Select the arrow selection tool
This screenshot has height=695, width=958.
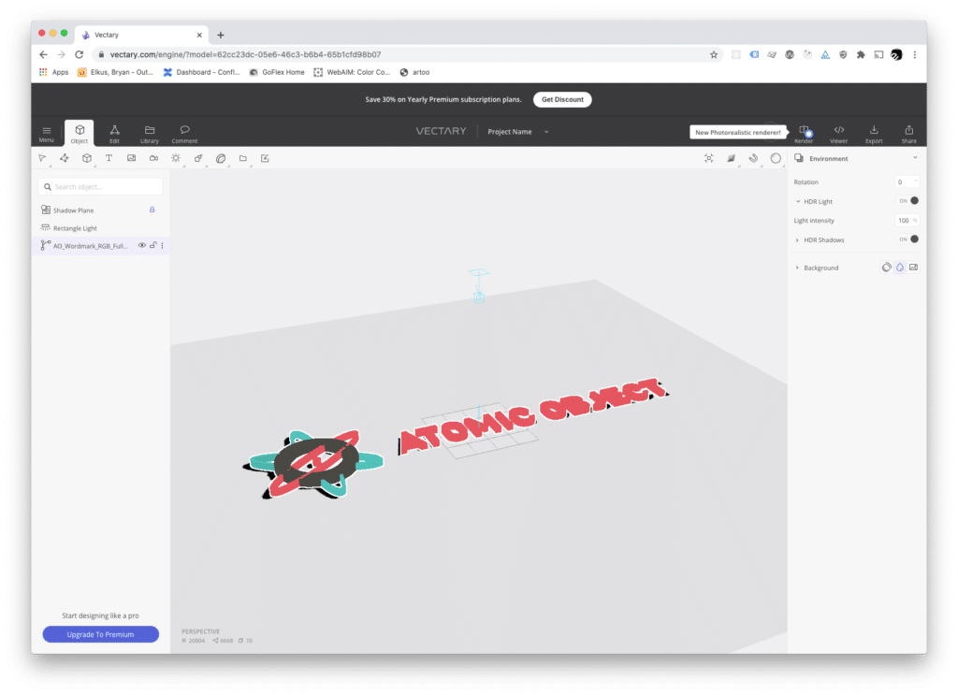(x=43, y=158)
